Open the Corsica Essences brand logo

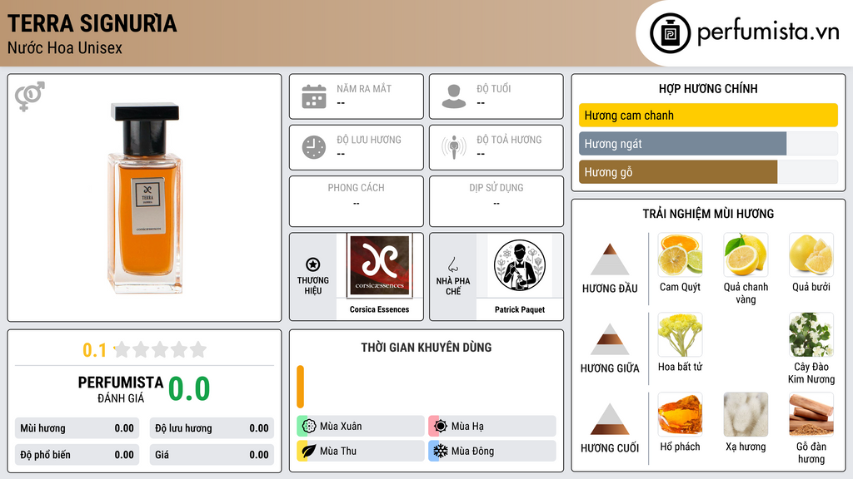click(x=379, y=265)
